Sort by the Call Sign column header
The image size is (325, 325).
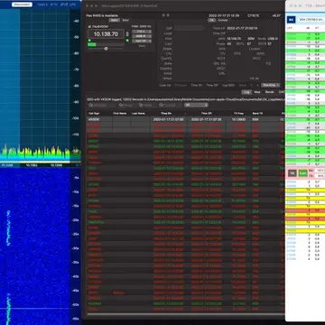pos(99,114)
